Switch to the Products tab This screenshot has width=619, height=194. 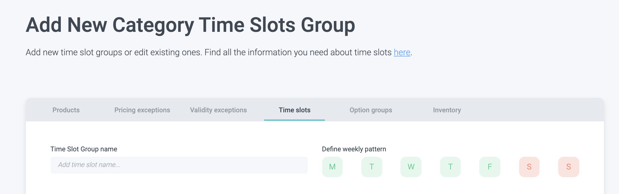coord(66,110)
